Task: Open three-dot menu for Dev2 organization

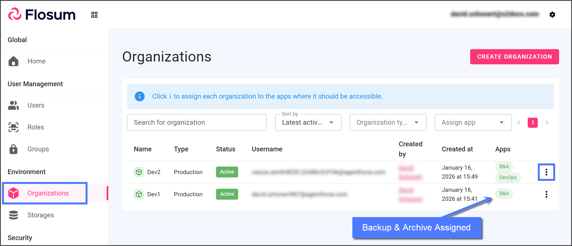Action: coord(546,172)
